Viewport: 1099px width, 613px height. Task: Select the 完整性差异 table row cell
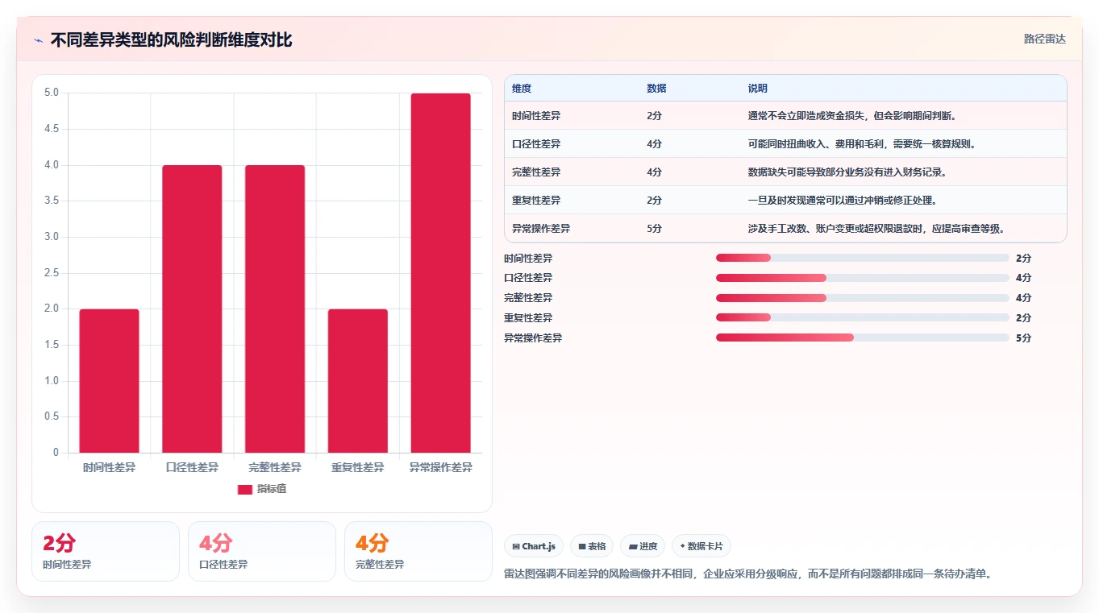coord(536,172)
